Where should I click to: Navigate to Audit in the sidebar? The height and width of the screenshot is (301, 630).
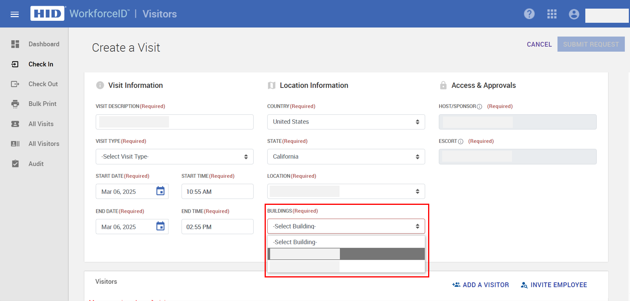(x=36, y=164)
